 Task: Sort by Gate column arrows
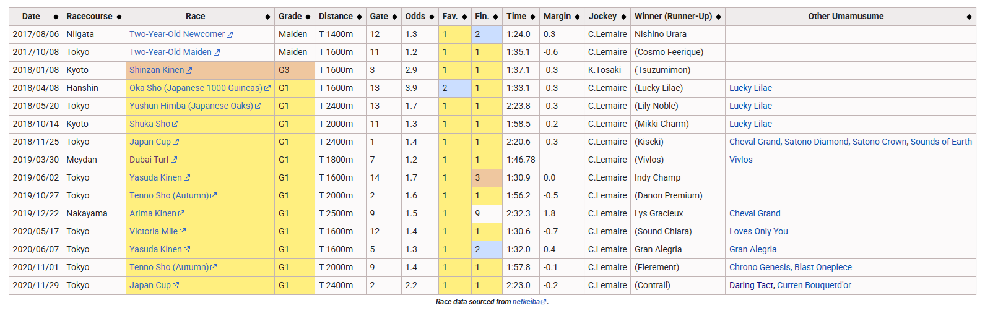pos(395,17)
